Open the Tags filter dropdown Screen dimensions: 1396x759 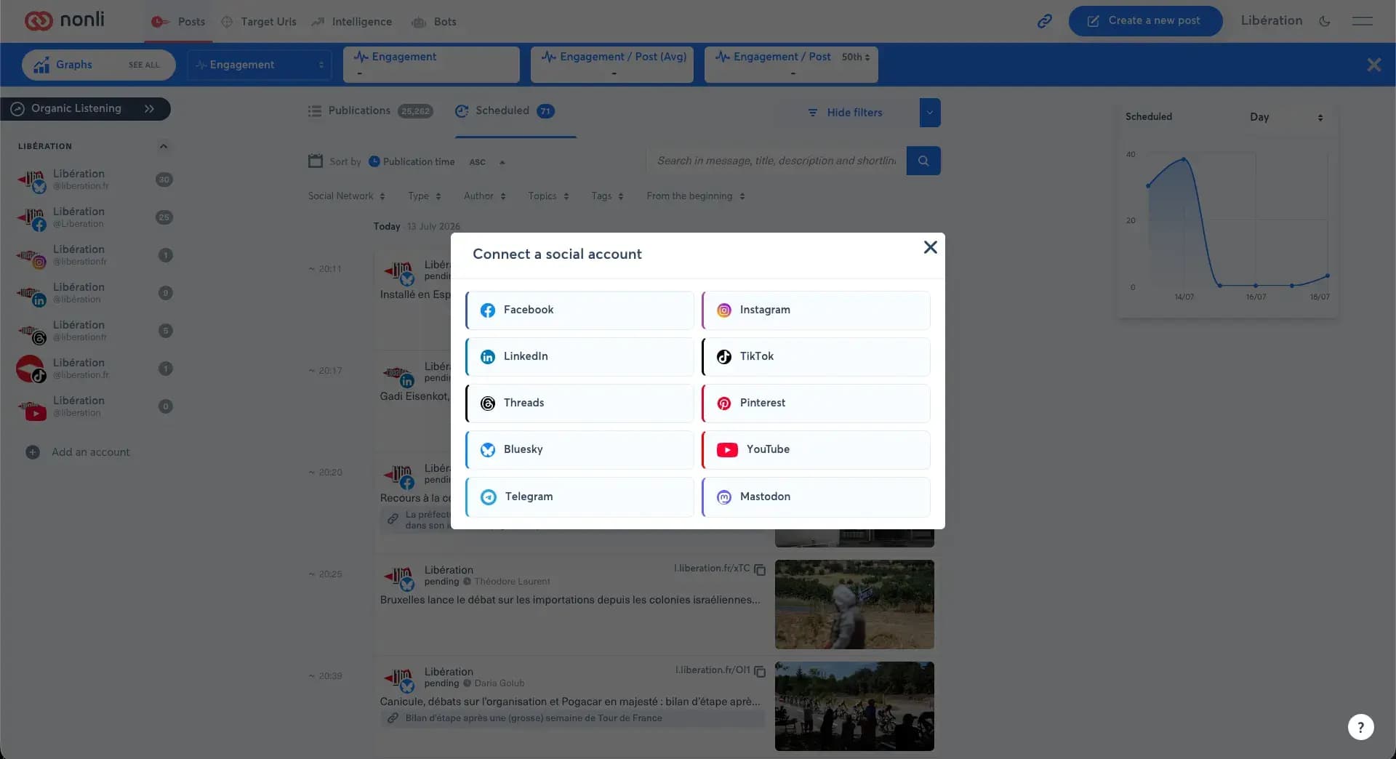[607, 196]
